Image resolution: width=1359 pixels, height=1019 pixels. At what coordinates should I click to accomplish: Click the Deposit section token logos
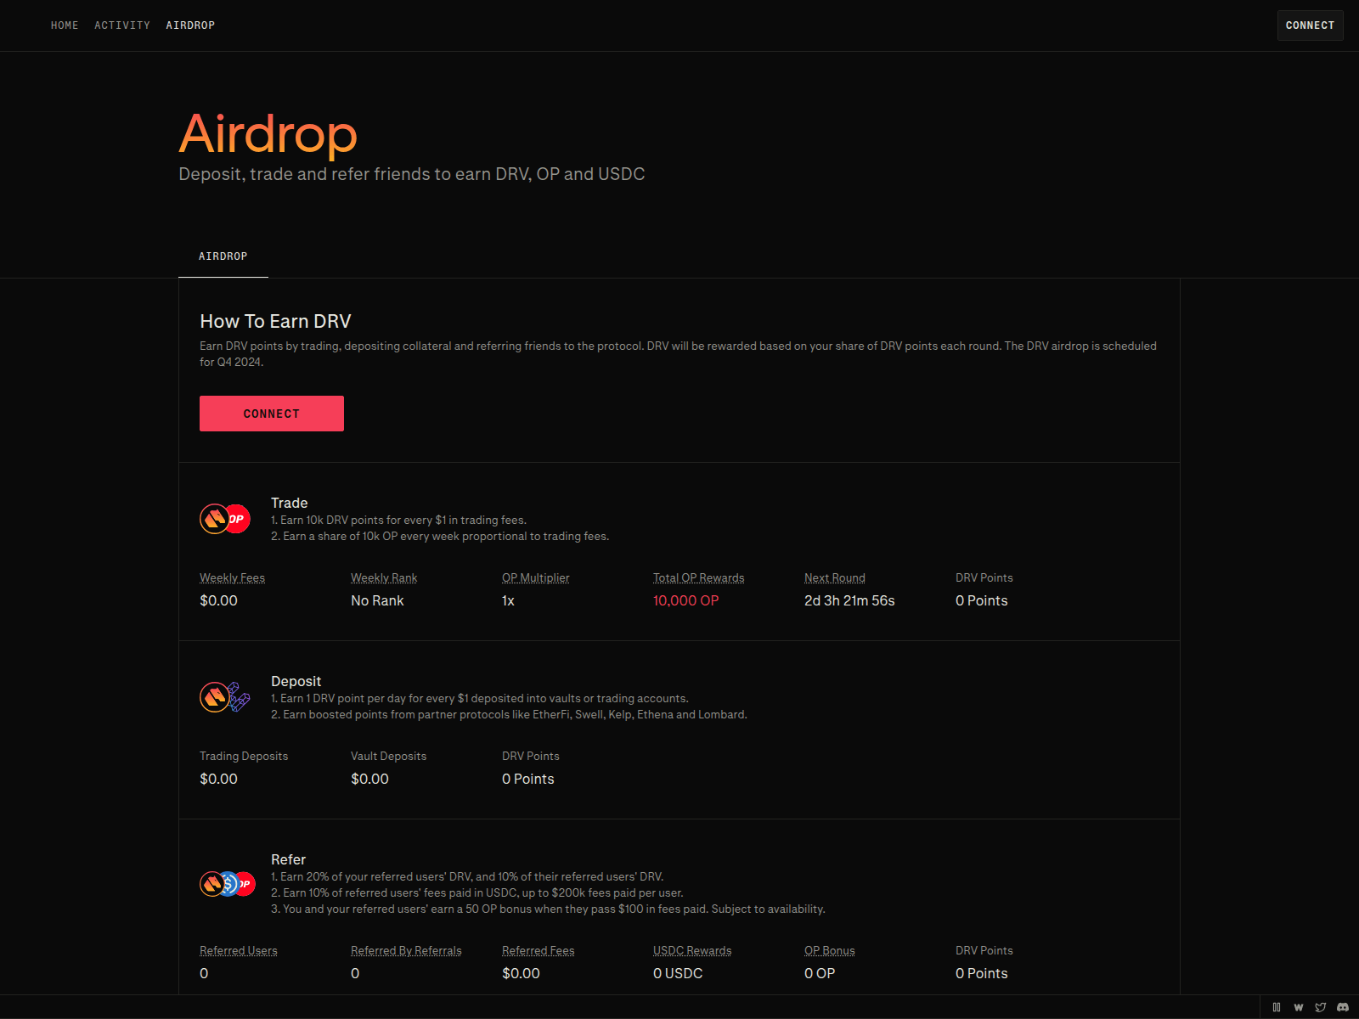(x=225, y=697)
